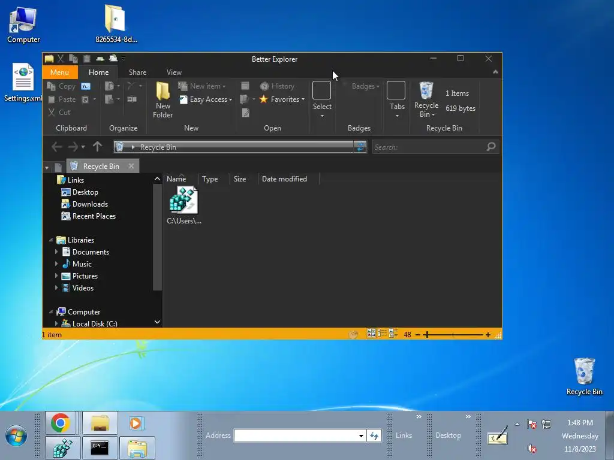614x460 pixels.
Task: Select the Settings.xml desktop file
Action: [x=23, y=83]
